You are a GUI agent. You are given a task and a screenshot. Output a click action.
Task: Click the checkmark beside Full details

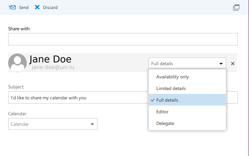tap(152, 100)
